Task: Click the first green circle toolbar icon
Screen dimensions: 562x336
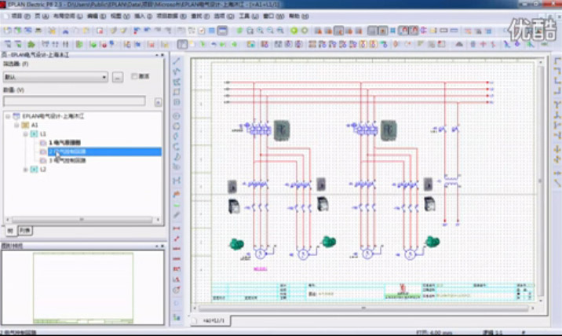Action: coord(294,31)
